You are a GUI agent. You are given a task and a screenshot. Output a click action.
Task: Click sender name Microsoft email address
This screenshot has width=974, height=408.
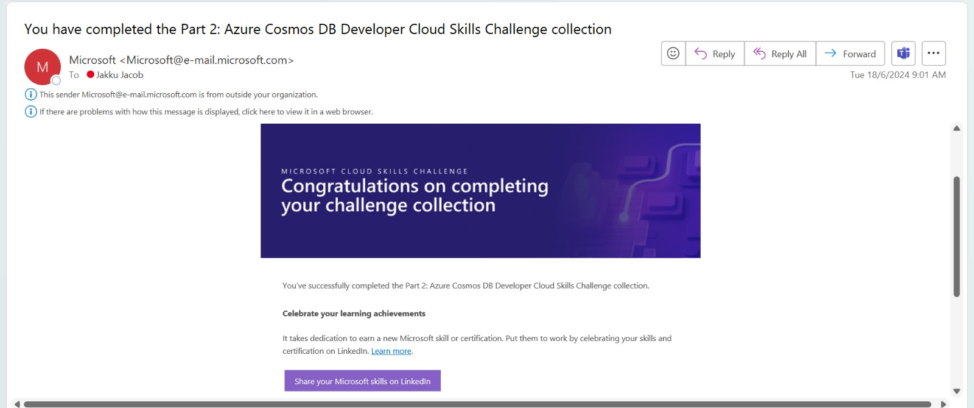click(181, 60)
